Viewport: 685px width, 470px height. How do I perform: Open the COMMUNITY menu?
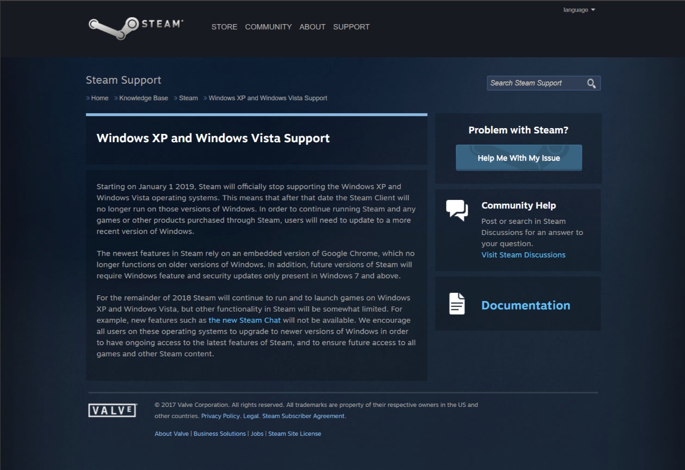point(268,27)
